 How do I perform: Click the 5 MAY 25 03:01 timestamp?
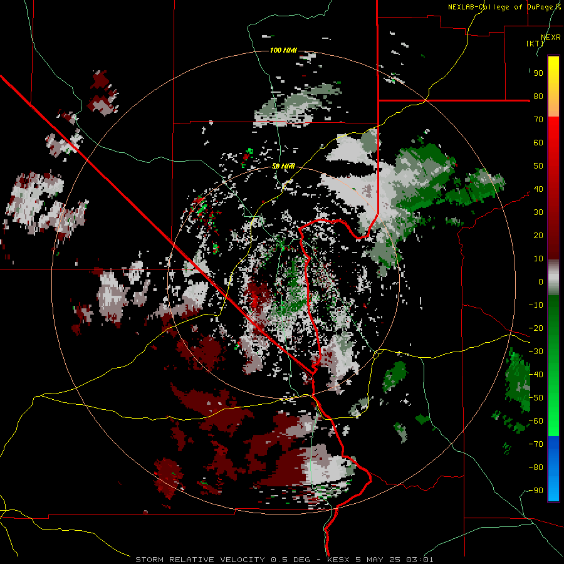pyautogui.click(x=395, y=560)
